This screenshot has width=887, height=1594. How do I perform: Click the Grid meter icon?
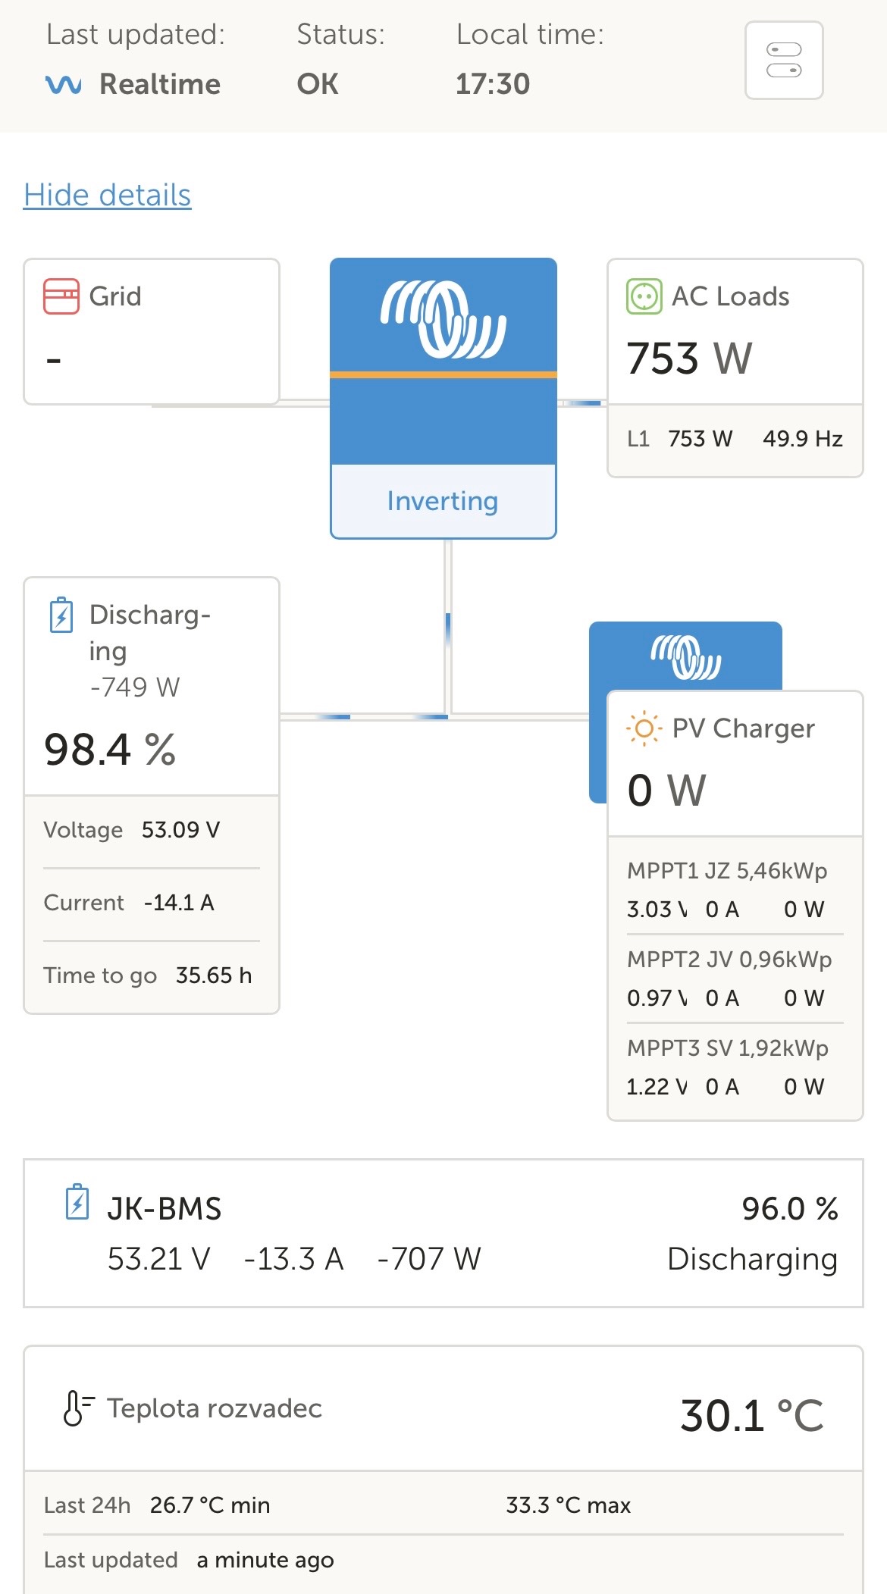pyautogui.click(x=61, y=296)
